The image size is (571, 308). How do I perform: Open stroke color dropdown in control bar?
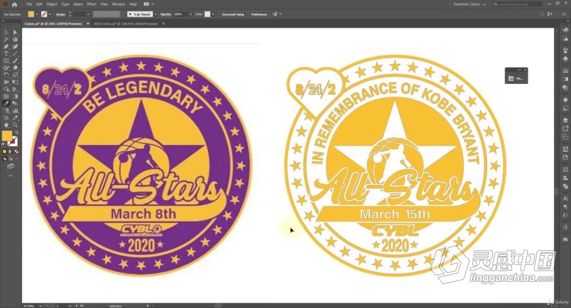pos(49,14)
